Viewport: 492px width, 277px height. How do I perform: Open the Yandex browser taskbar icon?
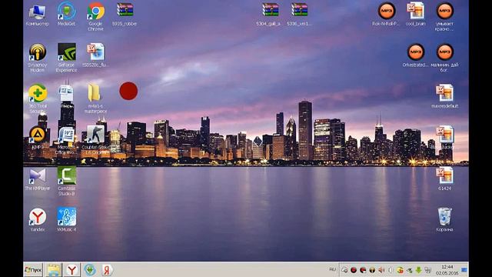[x=71, y=270]
